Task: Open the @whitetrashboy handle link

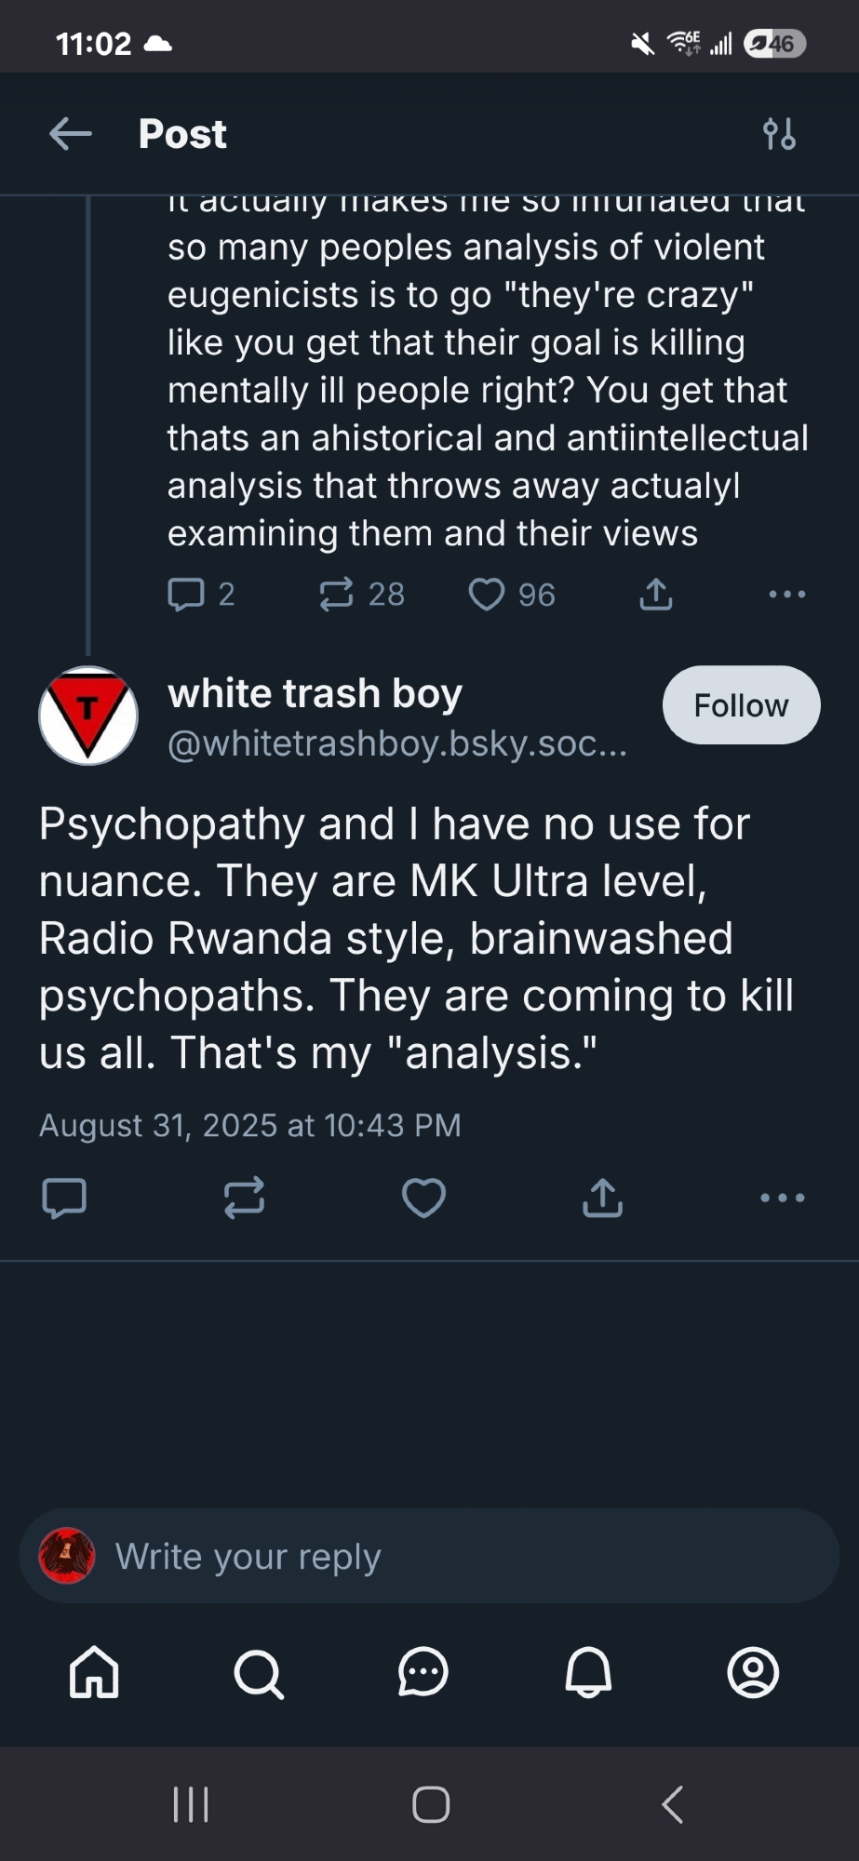Action: point(397,743)
